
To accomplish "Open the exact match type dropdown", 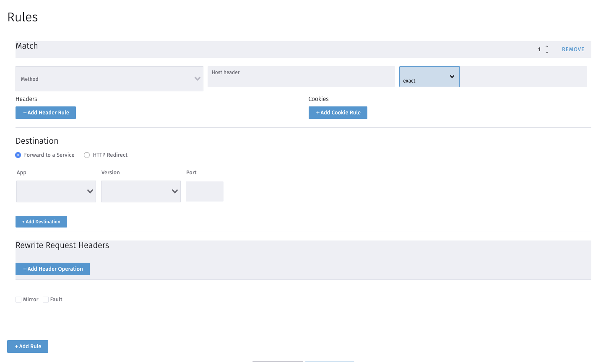I will coord(429,77).
